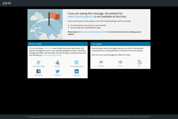Follow the 'Plesk' link in description
This screenshot has height=119, width=178.
pyautogui.click(x=31, y=48)
